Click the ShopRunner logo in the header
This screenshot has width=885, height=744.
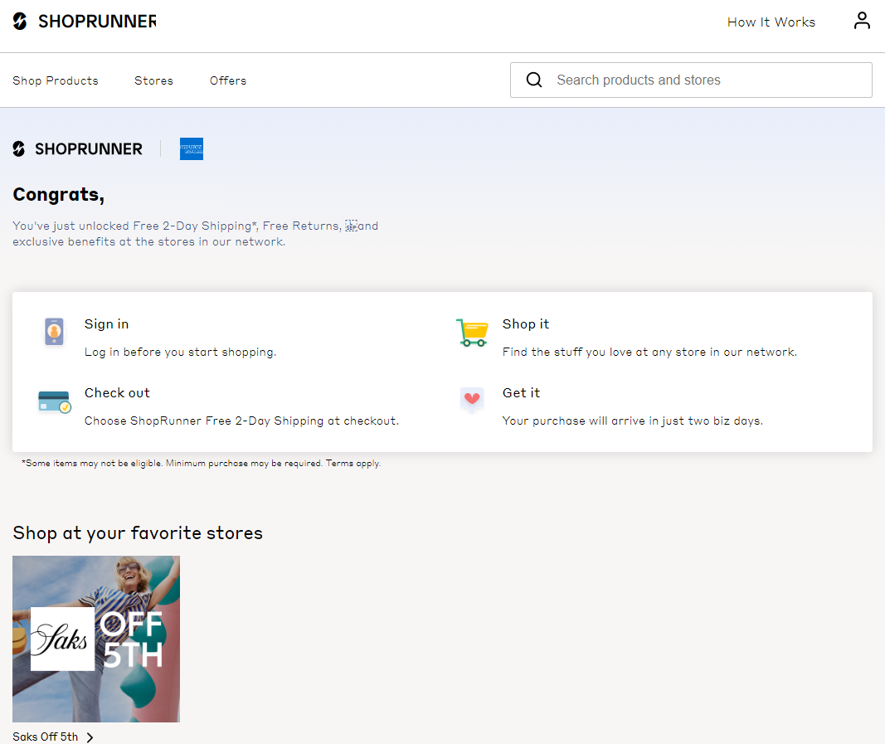tap(85, 22)
